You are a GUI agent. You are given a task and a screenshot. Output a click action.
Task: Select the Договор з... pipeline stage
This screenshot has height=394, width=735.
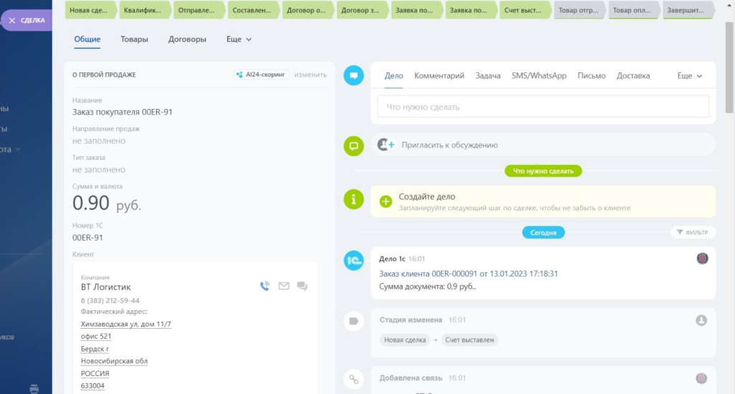pyautogui.click(x=362, y=10)
